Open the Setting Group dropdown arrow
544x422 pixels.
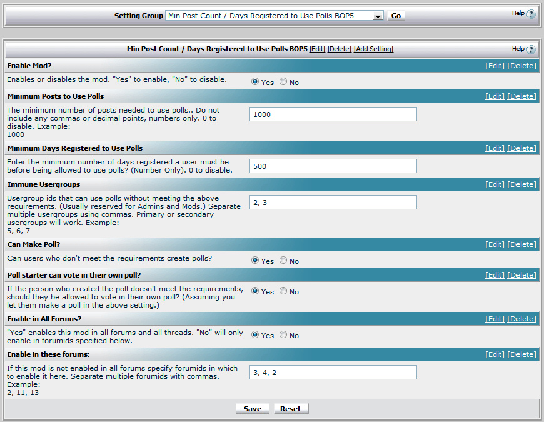378,16
